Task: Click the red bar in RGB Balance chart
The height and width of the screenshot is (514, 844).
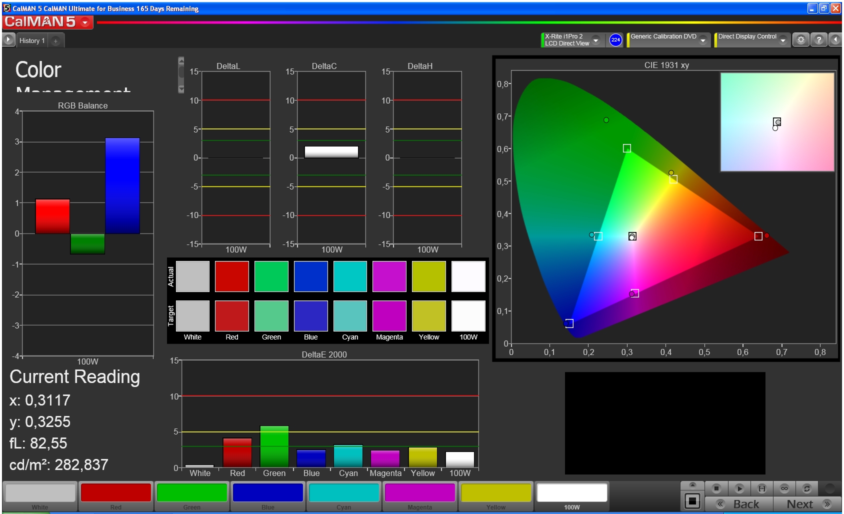Action: tap(52, 216)
